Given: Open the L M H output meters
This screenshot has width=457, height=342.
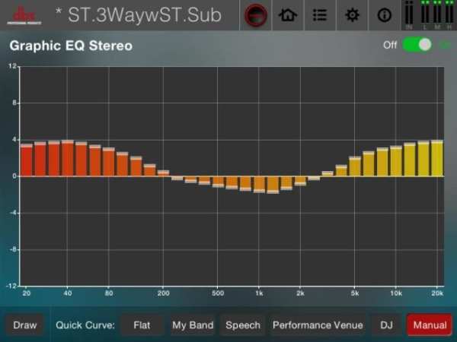Looking at the screenshot, I should [x=437, y=15].
